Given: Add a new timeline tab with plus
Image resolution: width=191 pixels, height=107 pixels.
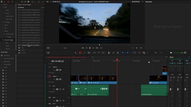Looking at the screenshot, I should tap(93, 57).
